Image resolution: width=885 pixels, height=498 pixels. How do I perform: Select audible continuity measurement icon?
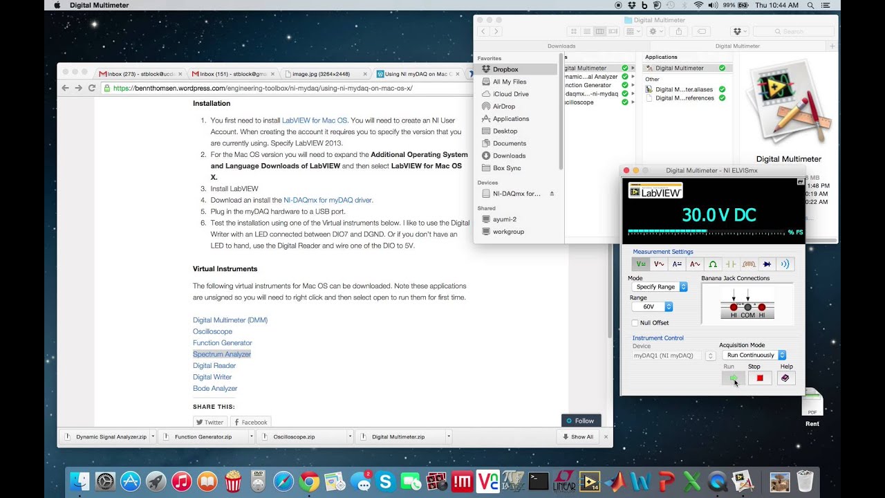point(785,264)
